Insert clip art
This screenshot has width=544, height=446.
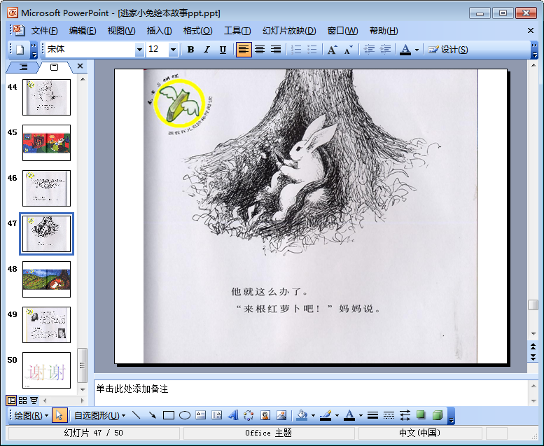pos(265,415)
